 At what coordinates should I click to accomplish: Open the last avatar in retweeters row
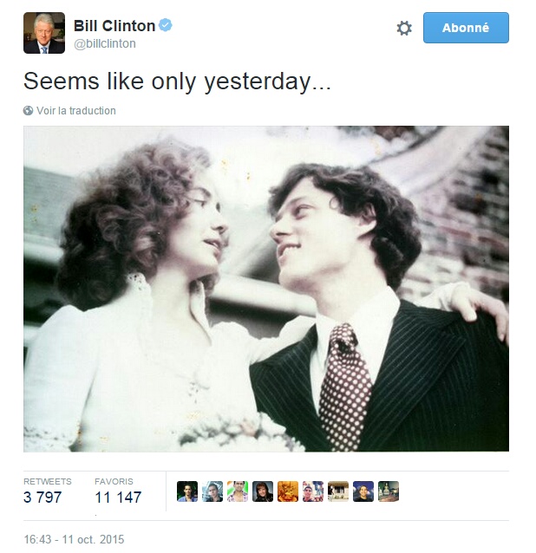click(389, 491)
